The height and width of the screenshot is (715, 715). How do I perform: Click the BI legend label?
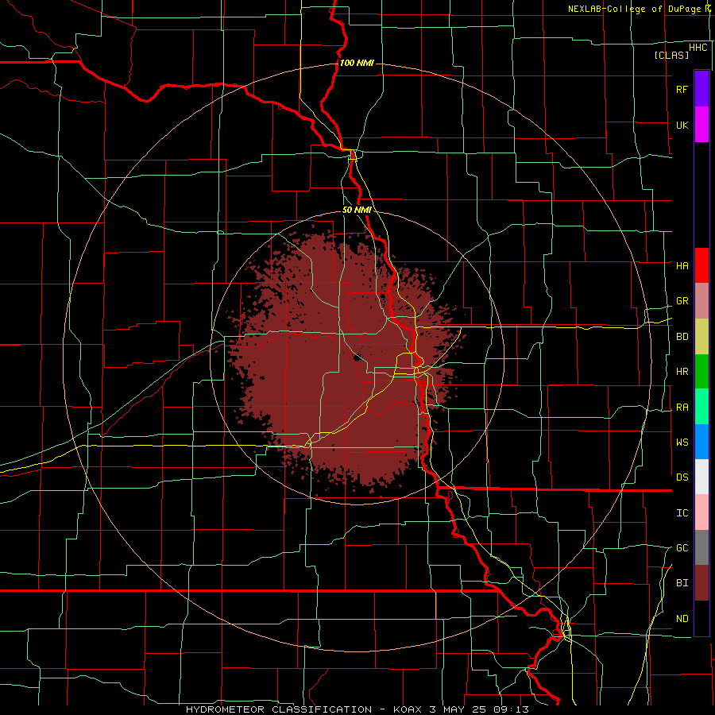682,583
